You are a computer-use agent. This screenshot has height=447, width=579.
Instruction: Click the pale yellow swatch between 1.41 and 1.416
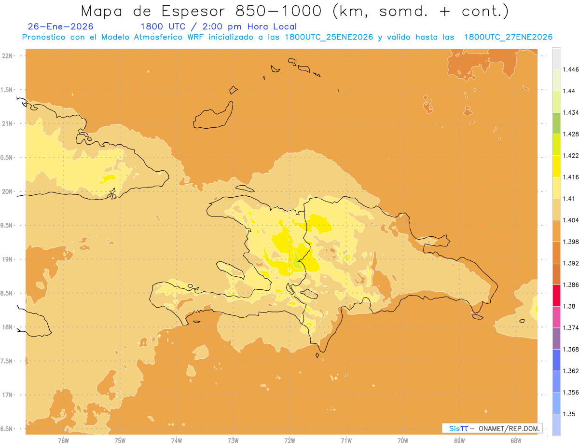pos(556,188)
